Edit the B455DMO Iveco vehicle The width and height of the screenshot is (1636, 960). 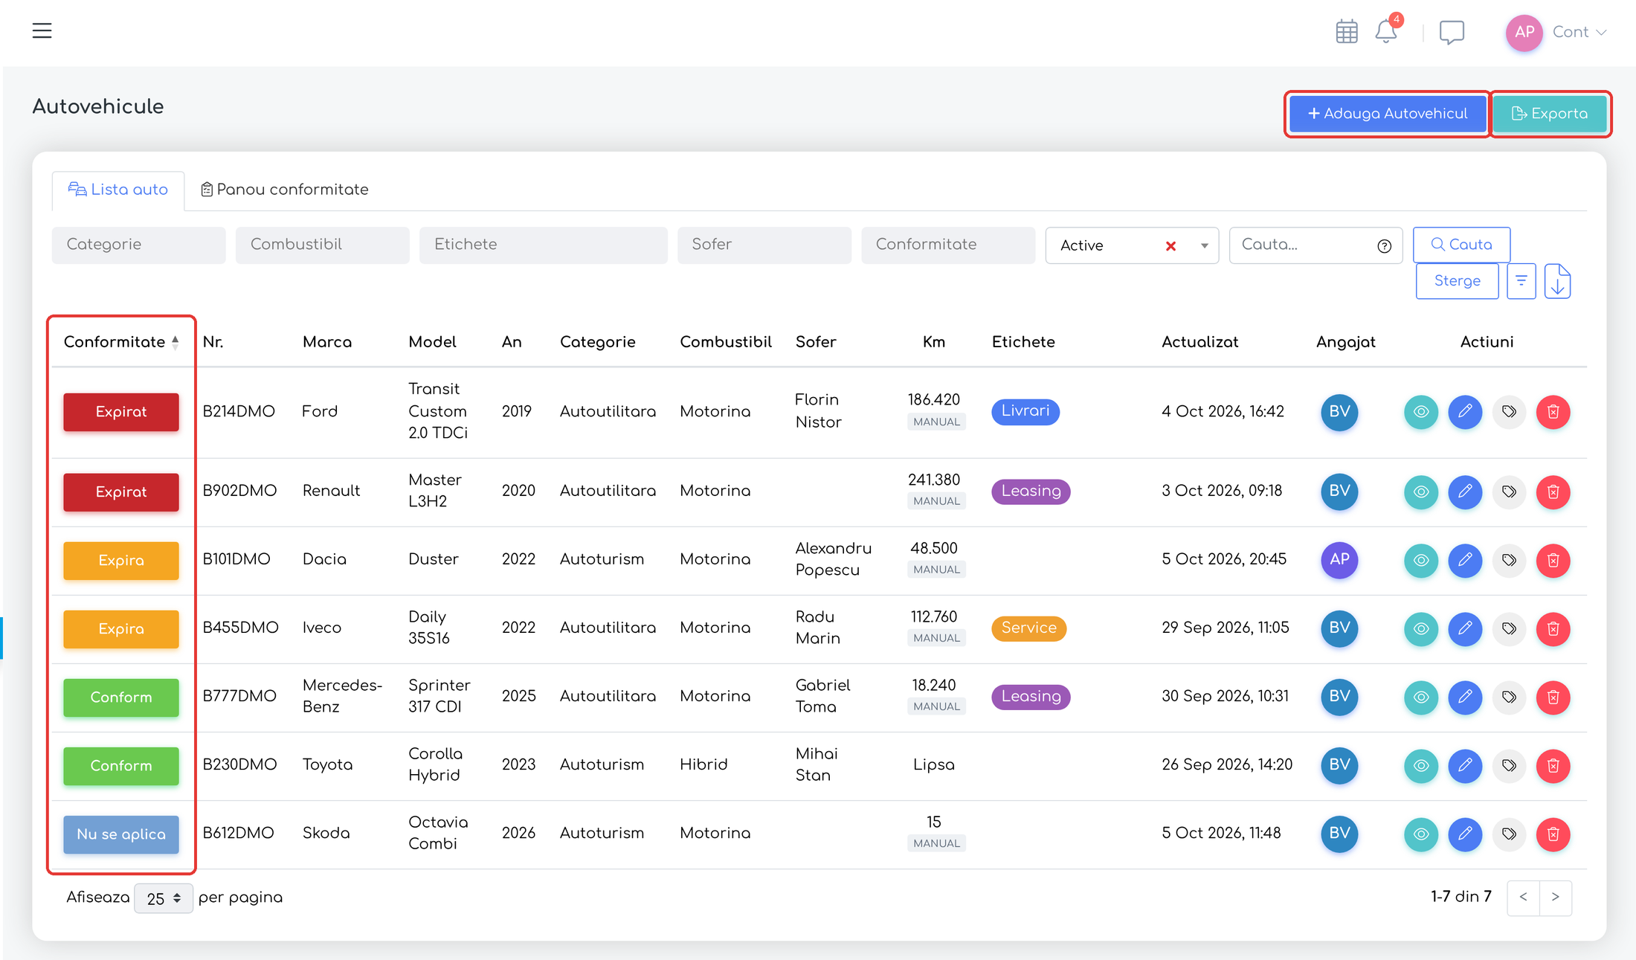(1465, 628)
